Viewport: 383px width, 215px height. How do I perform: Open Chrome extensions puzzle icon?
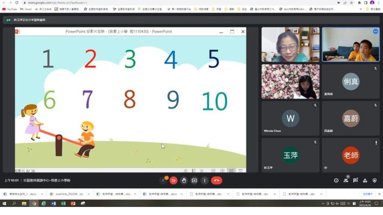coord(359,3)
